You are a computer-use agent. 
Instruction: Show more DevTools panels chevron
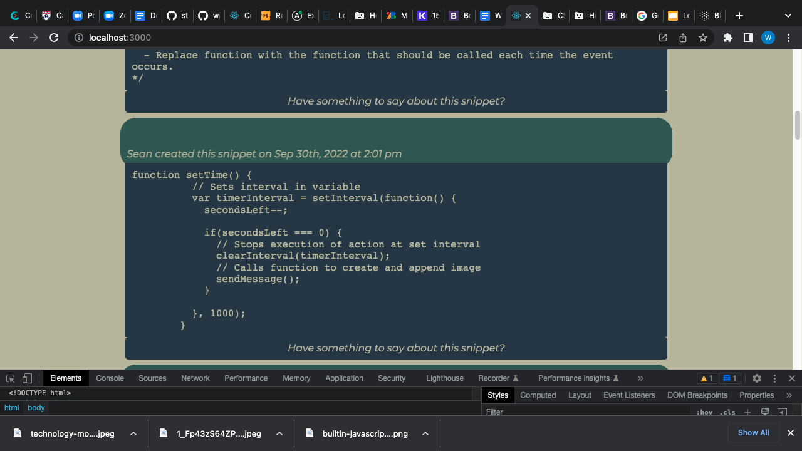tap(640, 378)
